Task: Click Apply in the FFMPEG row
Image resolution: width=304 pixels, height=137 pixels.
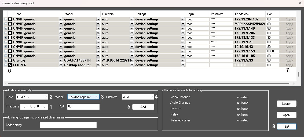Action: [x=289, y=65]
